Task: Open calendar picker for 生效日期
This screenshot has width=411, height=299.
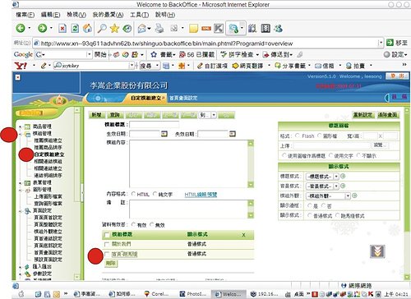Action: (164, 134)
